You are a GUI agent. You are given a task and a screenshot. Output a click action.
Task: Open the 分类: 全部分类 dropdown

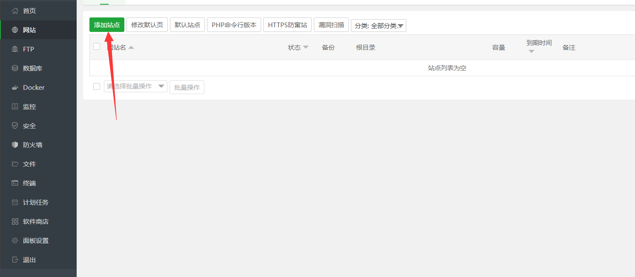(x=379, y=26)
